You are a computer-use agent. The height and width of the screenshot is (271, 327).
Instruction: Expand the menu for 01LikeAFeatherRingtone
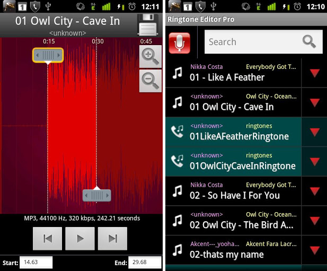tap(314, 132)
